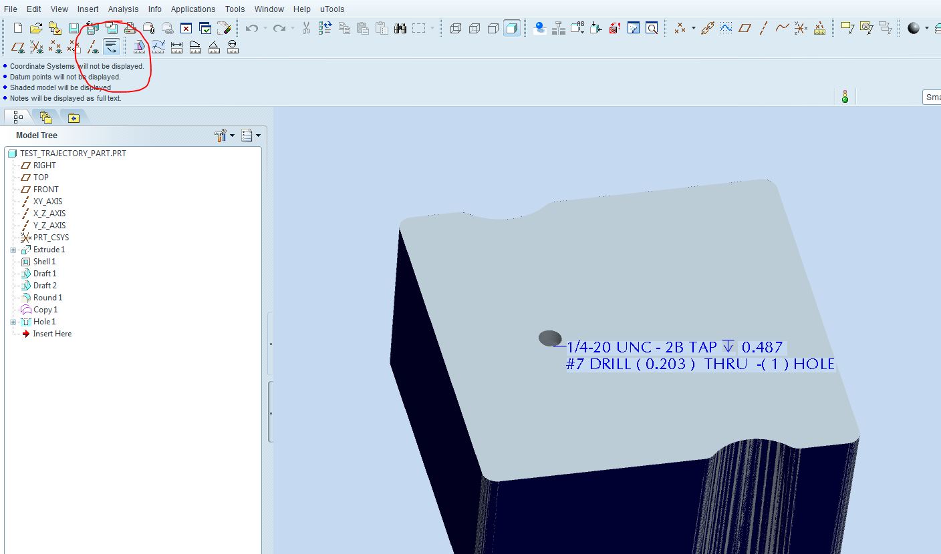Enable shaded display mode

[512, 28]
